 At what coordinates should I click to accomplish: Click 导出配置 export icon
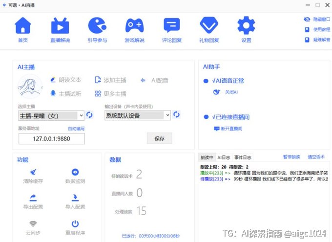[x=33, y=198]
